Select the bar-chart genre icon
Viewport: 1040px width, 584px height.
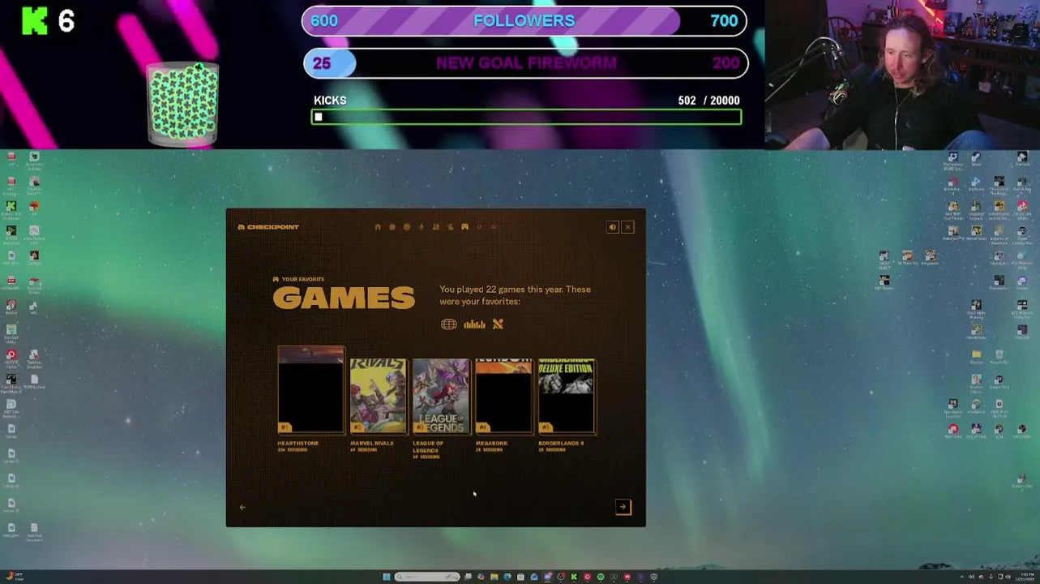474,324
